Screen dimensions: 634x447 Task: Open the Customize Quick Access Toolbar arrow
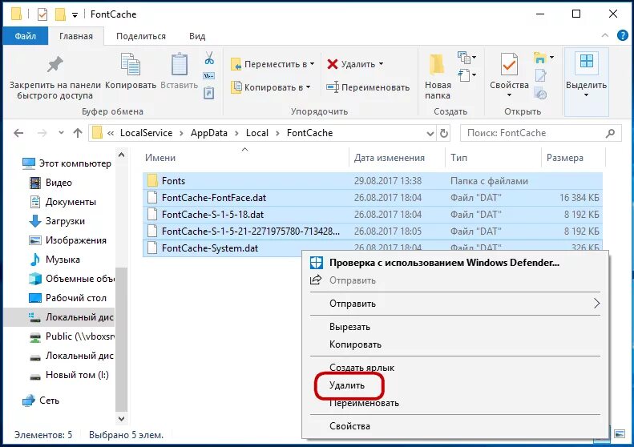point(75,15)
